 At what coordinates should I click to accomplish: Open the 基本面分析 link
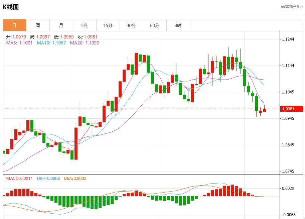click(292, 6)
